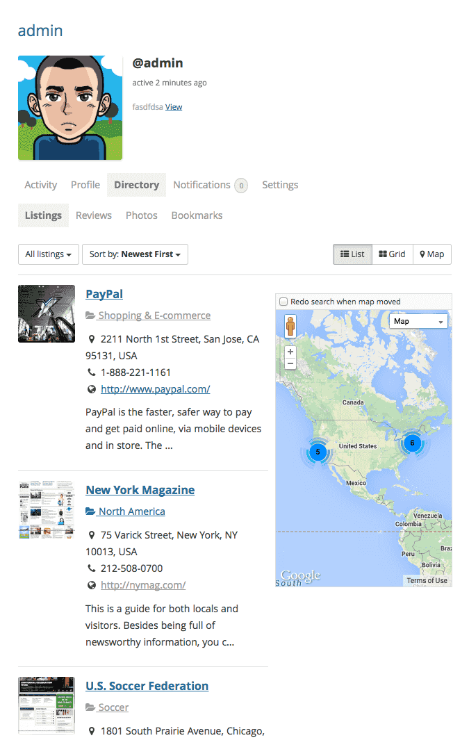Click the globe icon beside the PayPal website

point(91,389)
